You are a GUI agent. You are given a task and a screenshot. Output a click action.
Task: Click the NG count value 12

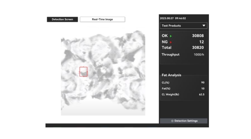pyautogui.click(x=201, y=42)
